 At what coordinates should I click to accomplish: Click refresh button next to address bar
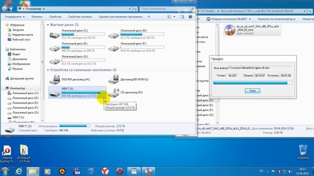point(135,9)
